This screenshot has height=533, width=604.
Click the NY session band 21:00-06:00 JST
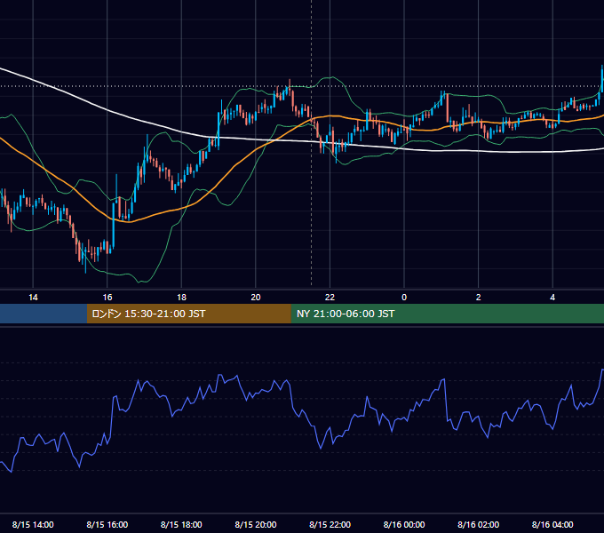click(x=447, y=314)
